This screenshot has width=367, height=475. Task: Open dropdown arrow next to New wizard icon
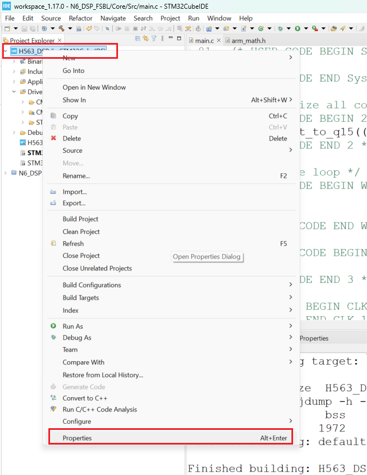[x=16, y=28]
